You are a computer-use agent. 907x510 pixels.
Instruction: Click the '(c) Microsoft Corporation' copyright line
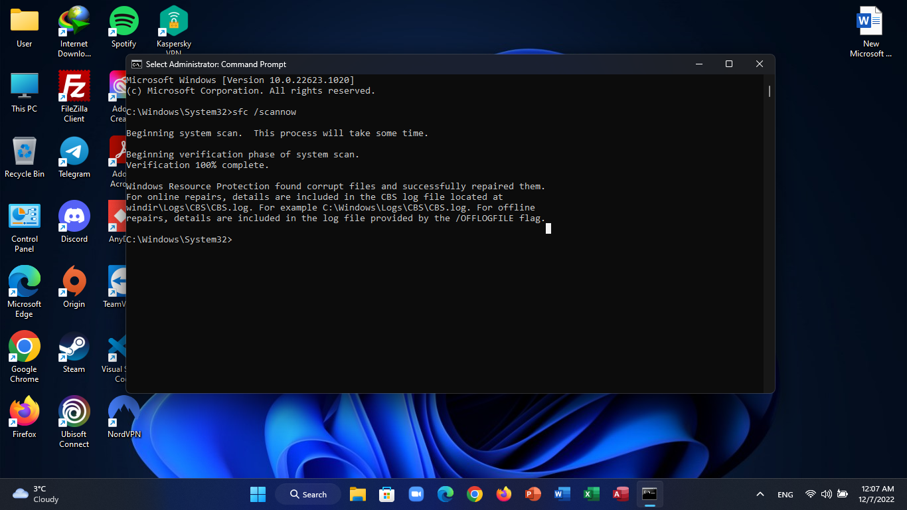251,91
